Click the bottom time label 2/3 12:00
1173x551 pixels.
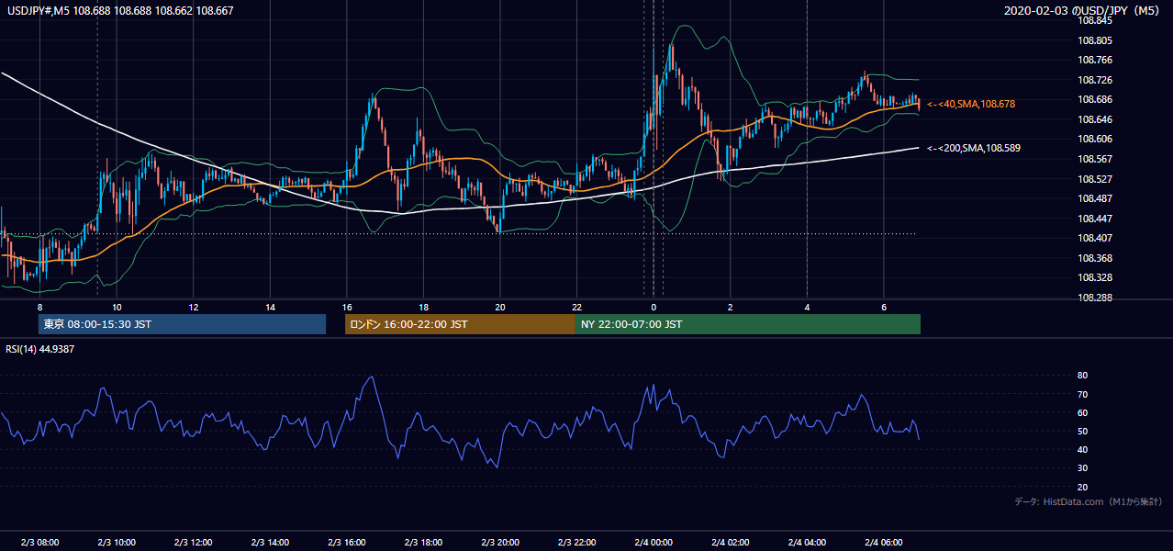(x=194, y=543)
